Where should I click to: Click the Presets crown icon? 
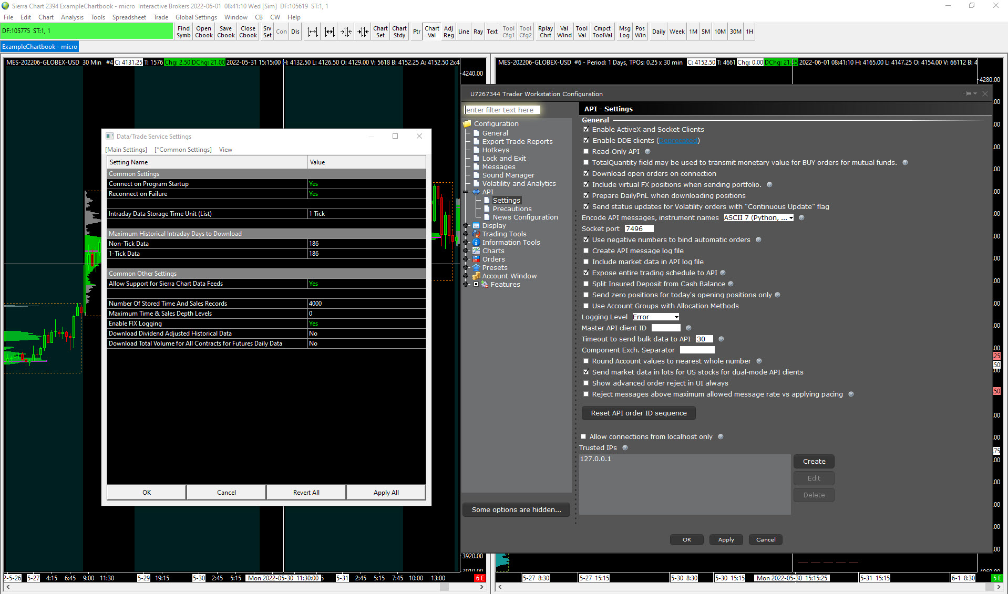476,268
